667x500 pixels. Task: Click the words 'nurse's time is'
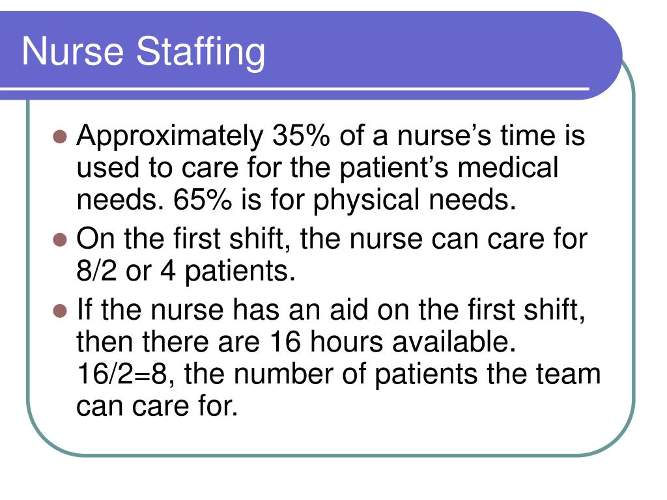pyautogui.click(x=491, y=136)
